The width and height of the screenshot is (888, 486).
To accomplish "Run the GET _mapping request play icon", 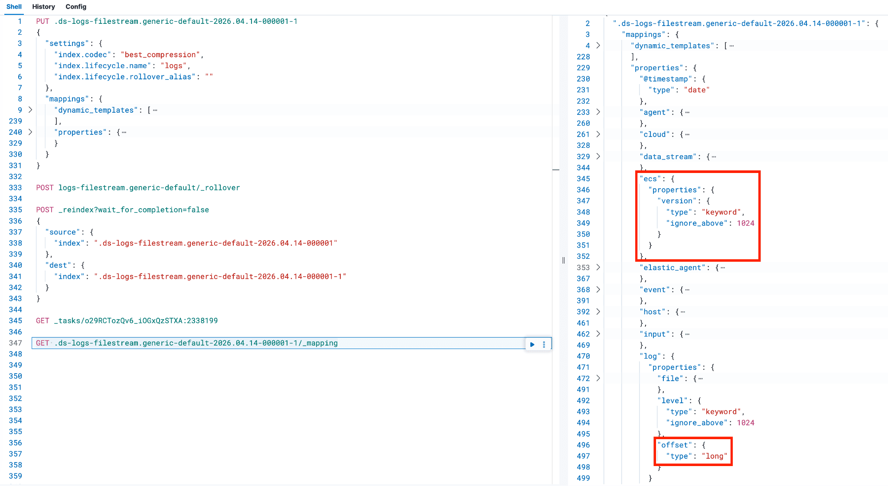I will point(532,344).
